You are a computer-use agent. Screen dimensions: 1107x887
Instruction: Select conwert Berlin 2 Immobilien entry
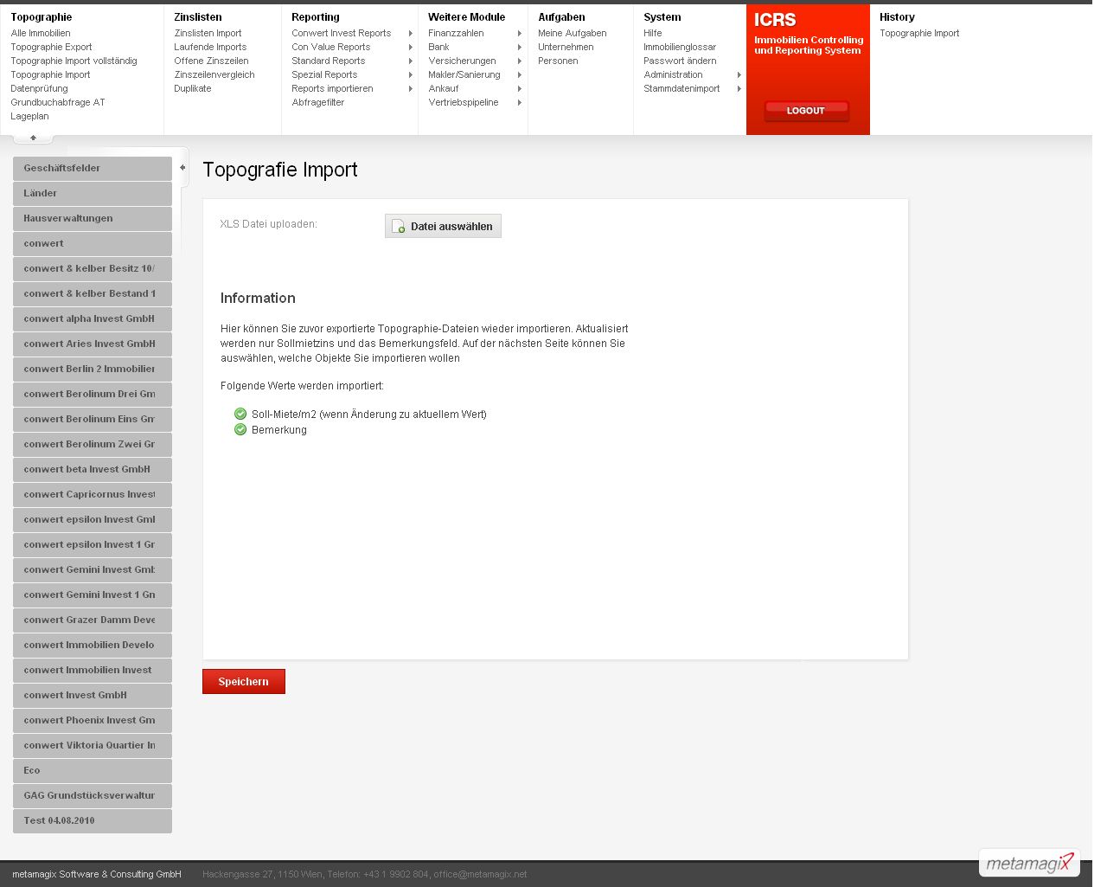pos(93,369)
